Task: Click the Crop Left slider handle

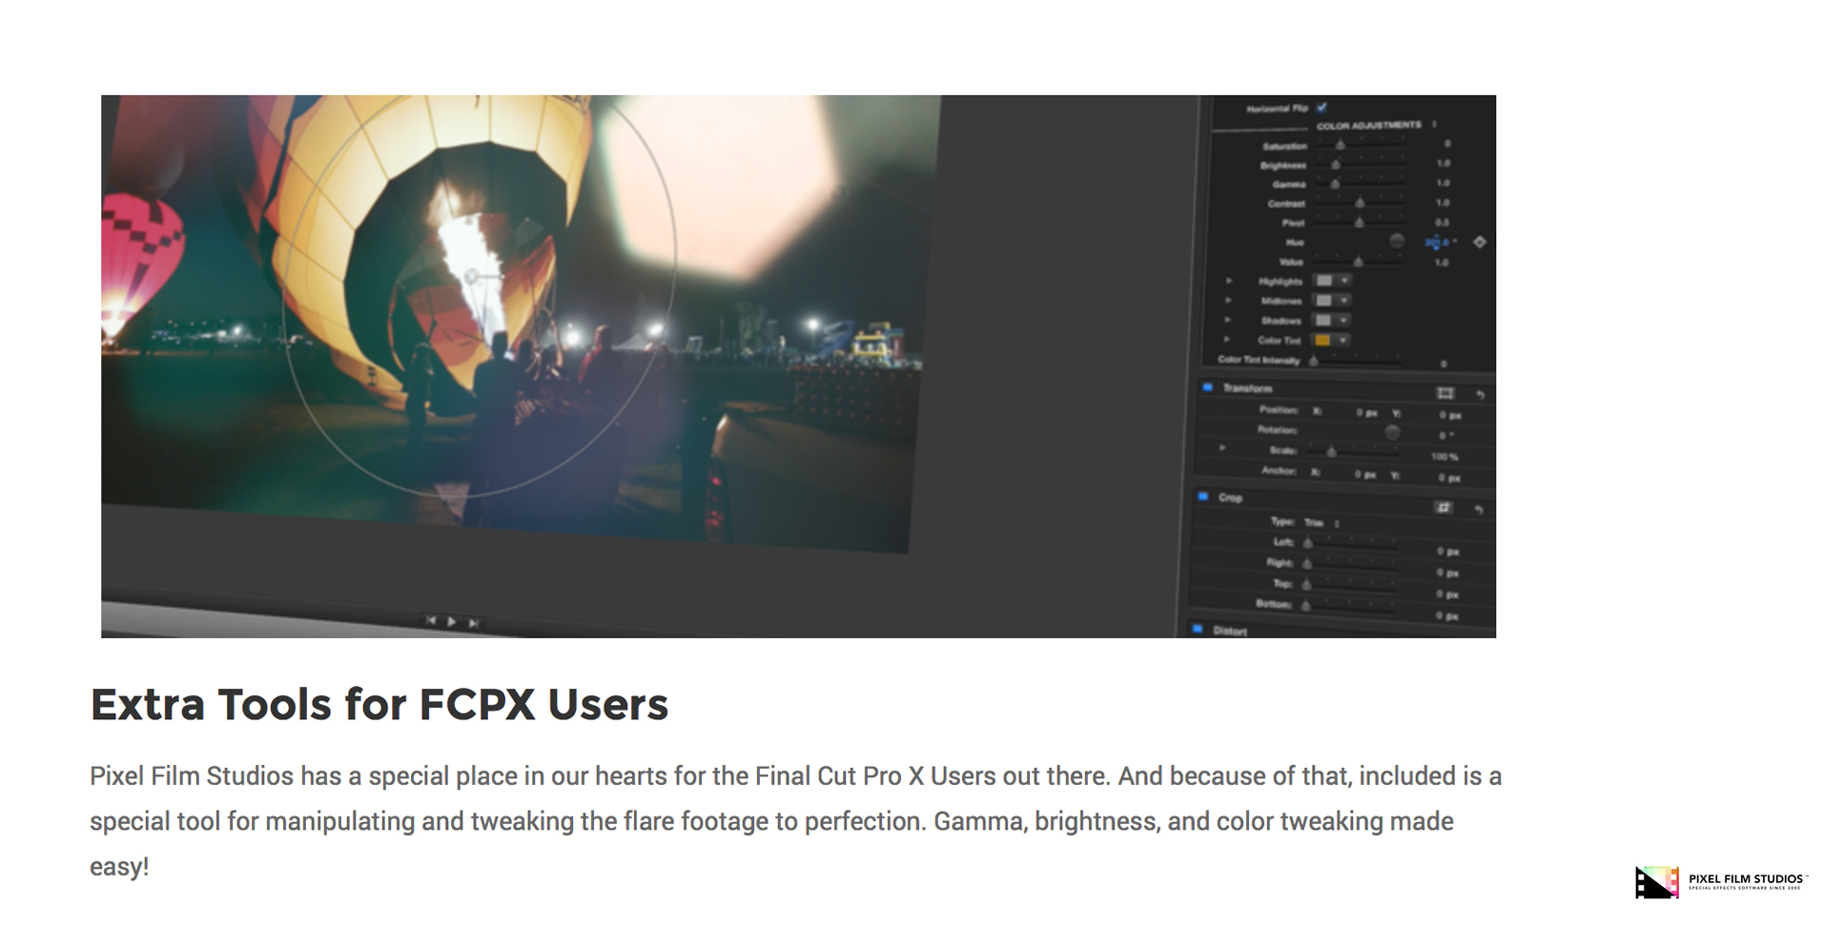Action: [1308, 542]
